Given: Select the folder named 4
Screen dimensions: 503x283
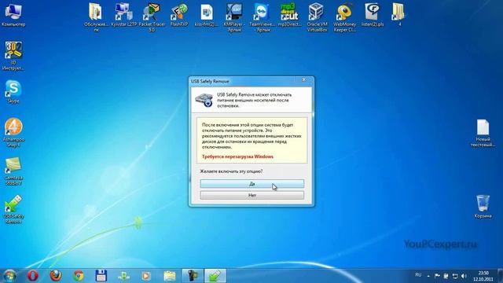Looking at the screenshot, I should (x=398, y=15).
